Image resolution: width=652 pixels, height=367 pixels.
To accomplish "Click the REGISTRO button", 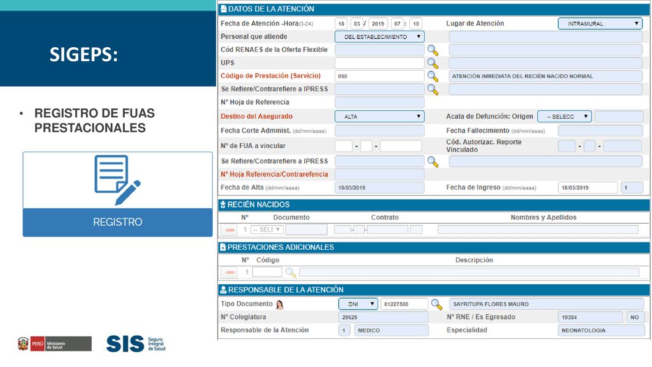I will 118,222.
